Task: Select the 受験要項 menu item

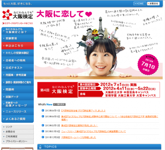Action: pyautogui.click(x=18, y=38)
